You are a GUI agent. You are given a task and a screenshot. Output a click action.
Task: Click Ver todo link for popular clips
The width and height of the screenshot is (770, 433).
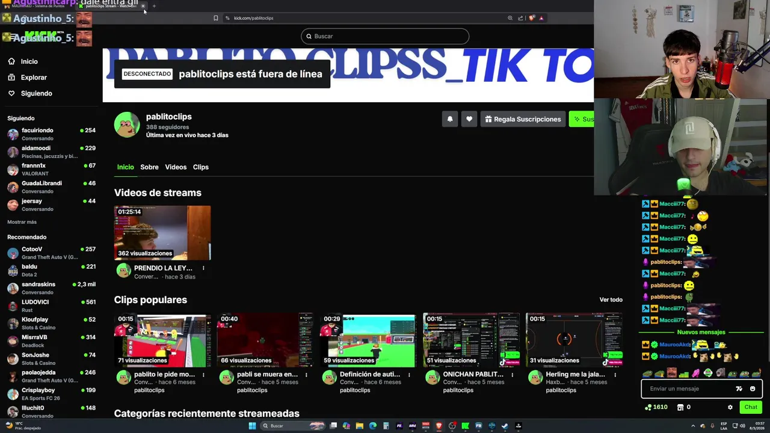(611, 299)
